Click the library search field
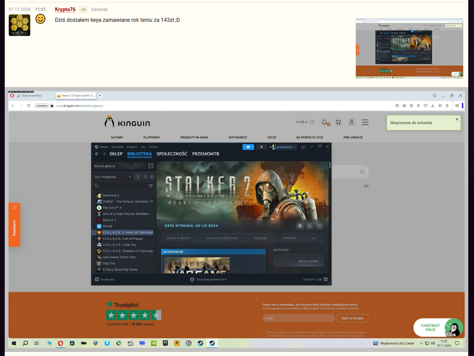The image size is (474, 356). 121,186
